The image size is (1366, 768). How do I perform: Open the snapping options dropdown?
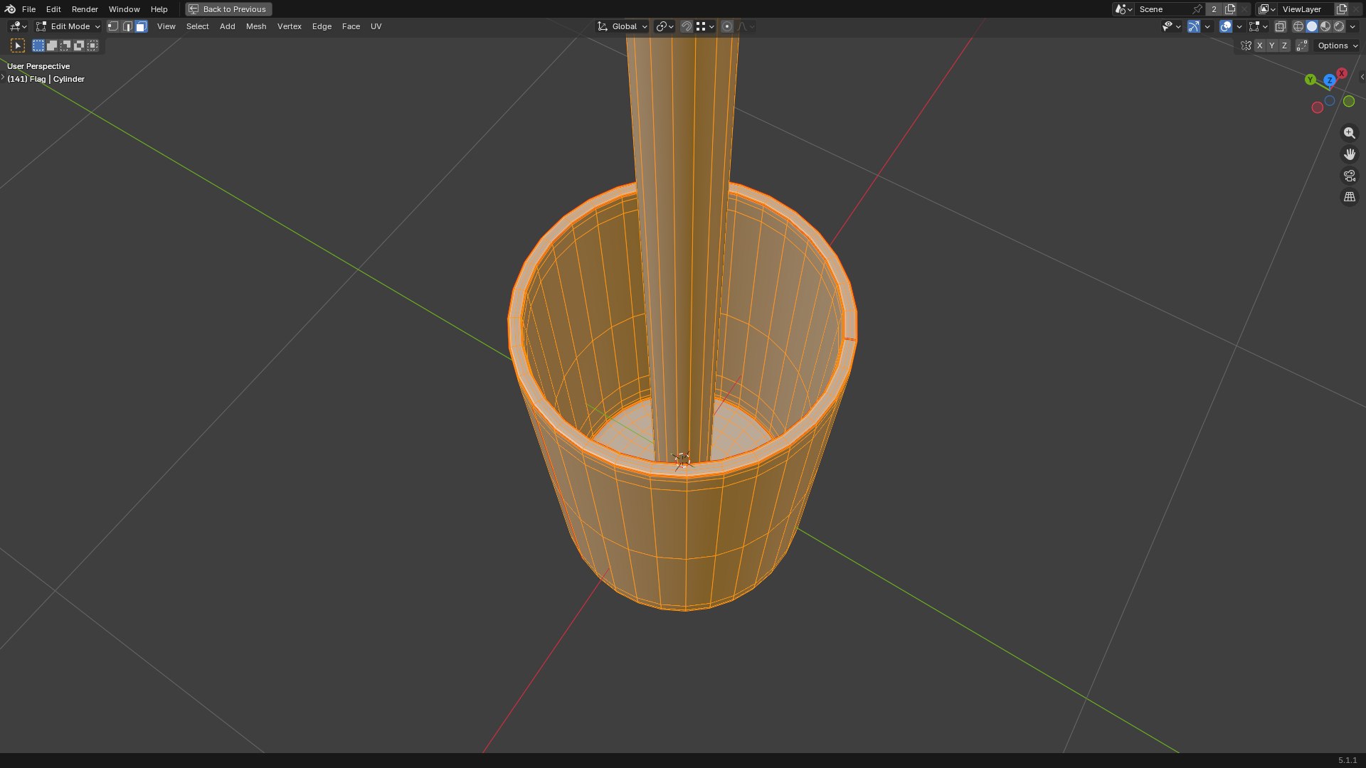(705, 26)
